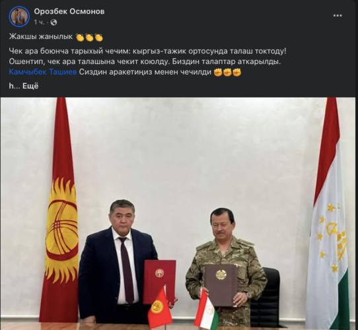Click the 'Жакшы жанылык' headline text
358x330 pixels.
point(41,36)
